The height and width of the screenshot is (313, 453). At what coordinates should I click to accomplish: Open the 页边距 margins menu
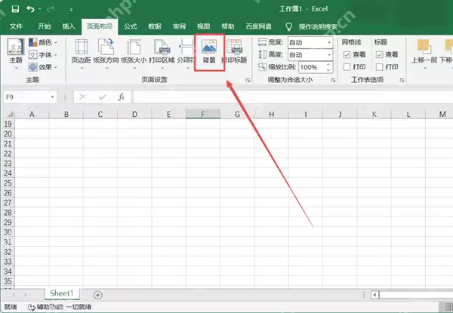click(82, 54)
